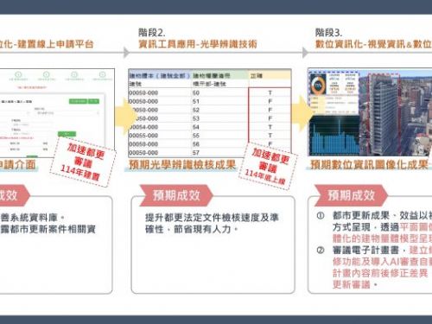Screen dimensions: 432x324
Task: Select the 資訊工具應用-光學辨識技術 title
Action: click(198, 44)
